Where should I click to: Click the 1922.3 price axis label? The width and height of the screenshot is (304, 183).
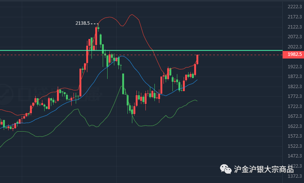pos(295,67)
